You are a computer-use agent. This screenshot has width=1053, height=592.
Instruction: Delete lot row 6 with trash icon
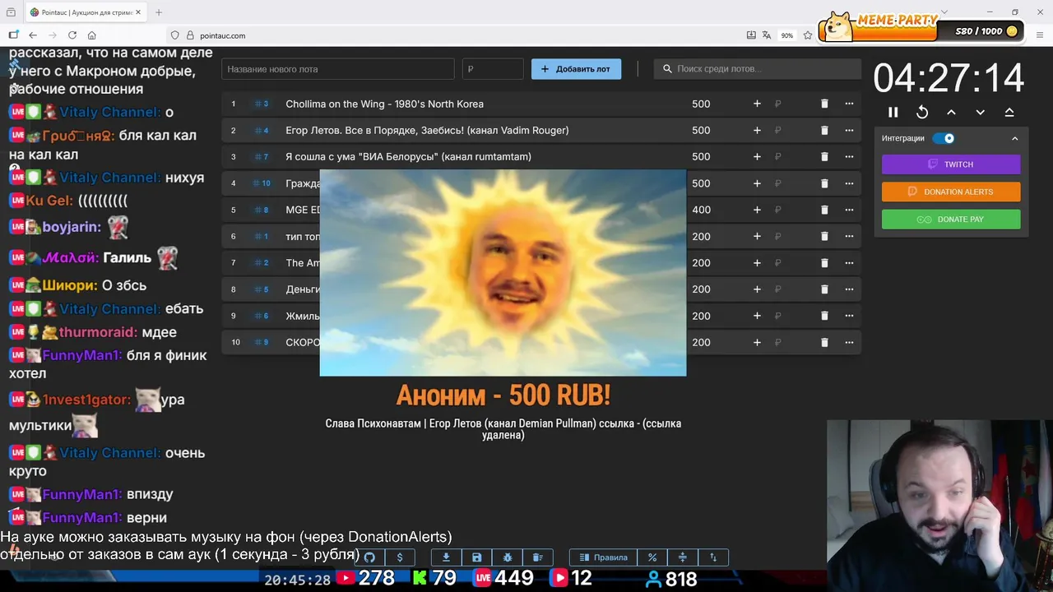coord(824,236)
